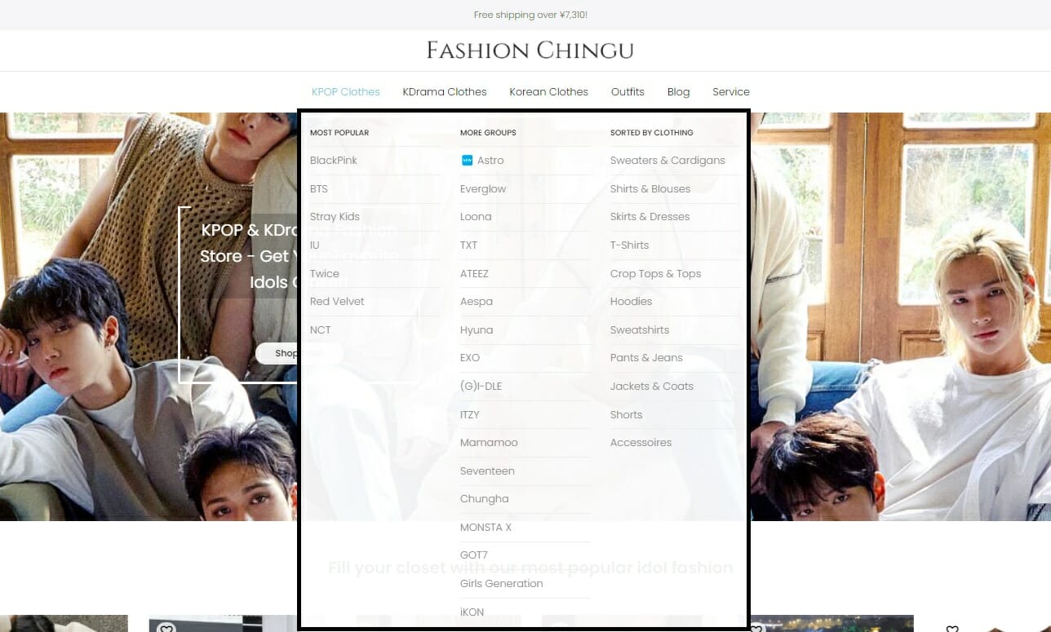The width and height of the screenshot is (1051, 632).
Task: Browse Jackets & Coats category
Action: click(x=652, y=387)
